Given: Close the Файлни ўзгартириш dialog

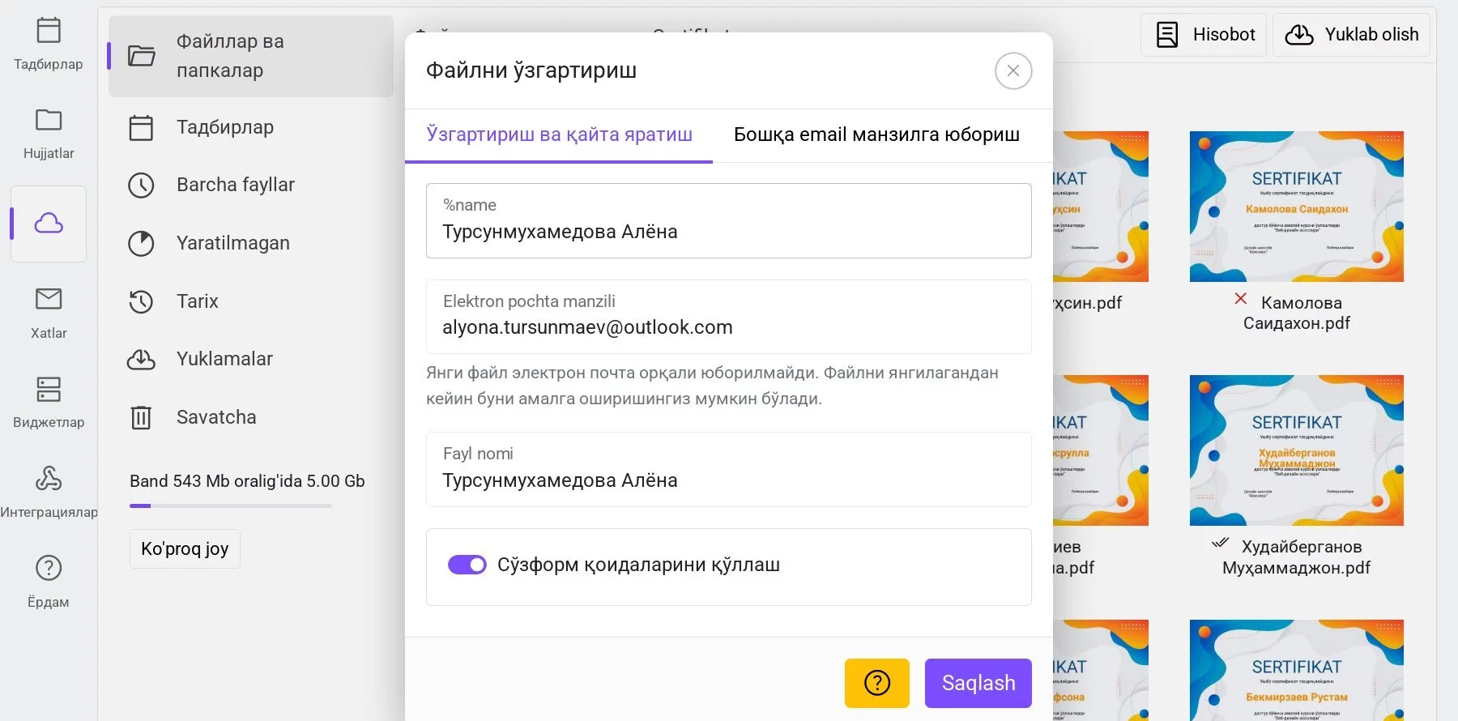Looking at the screenshot, I should coord(1013,70).
